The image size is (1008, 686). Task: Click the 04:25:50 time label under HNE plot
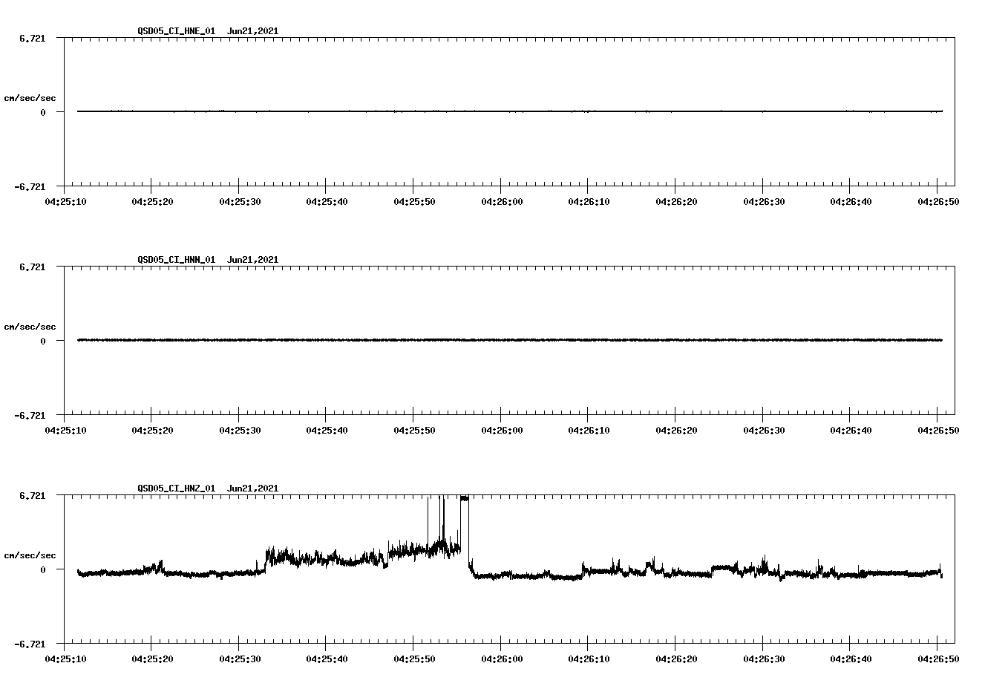point(413,201)
